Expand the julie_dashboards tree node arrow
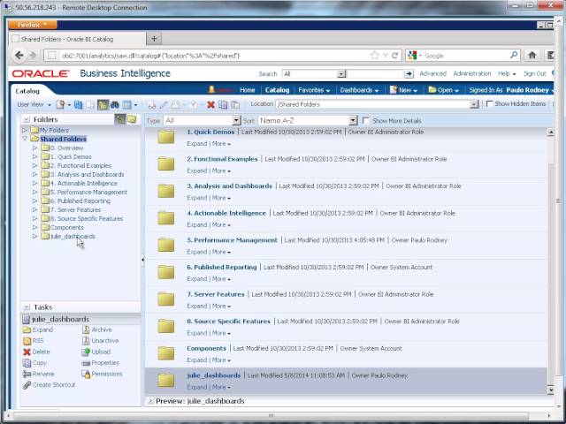566x424 pixels. pos(35,237)
